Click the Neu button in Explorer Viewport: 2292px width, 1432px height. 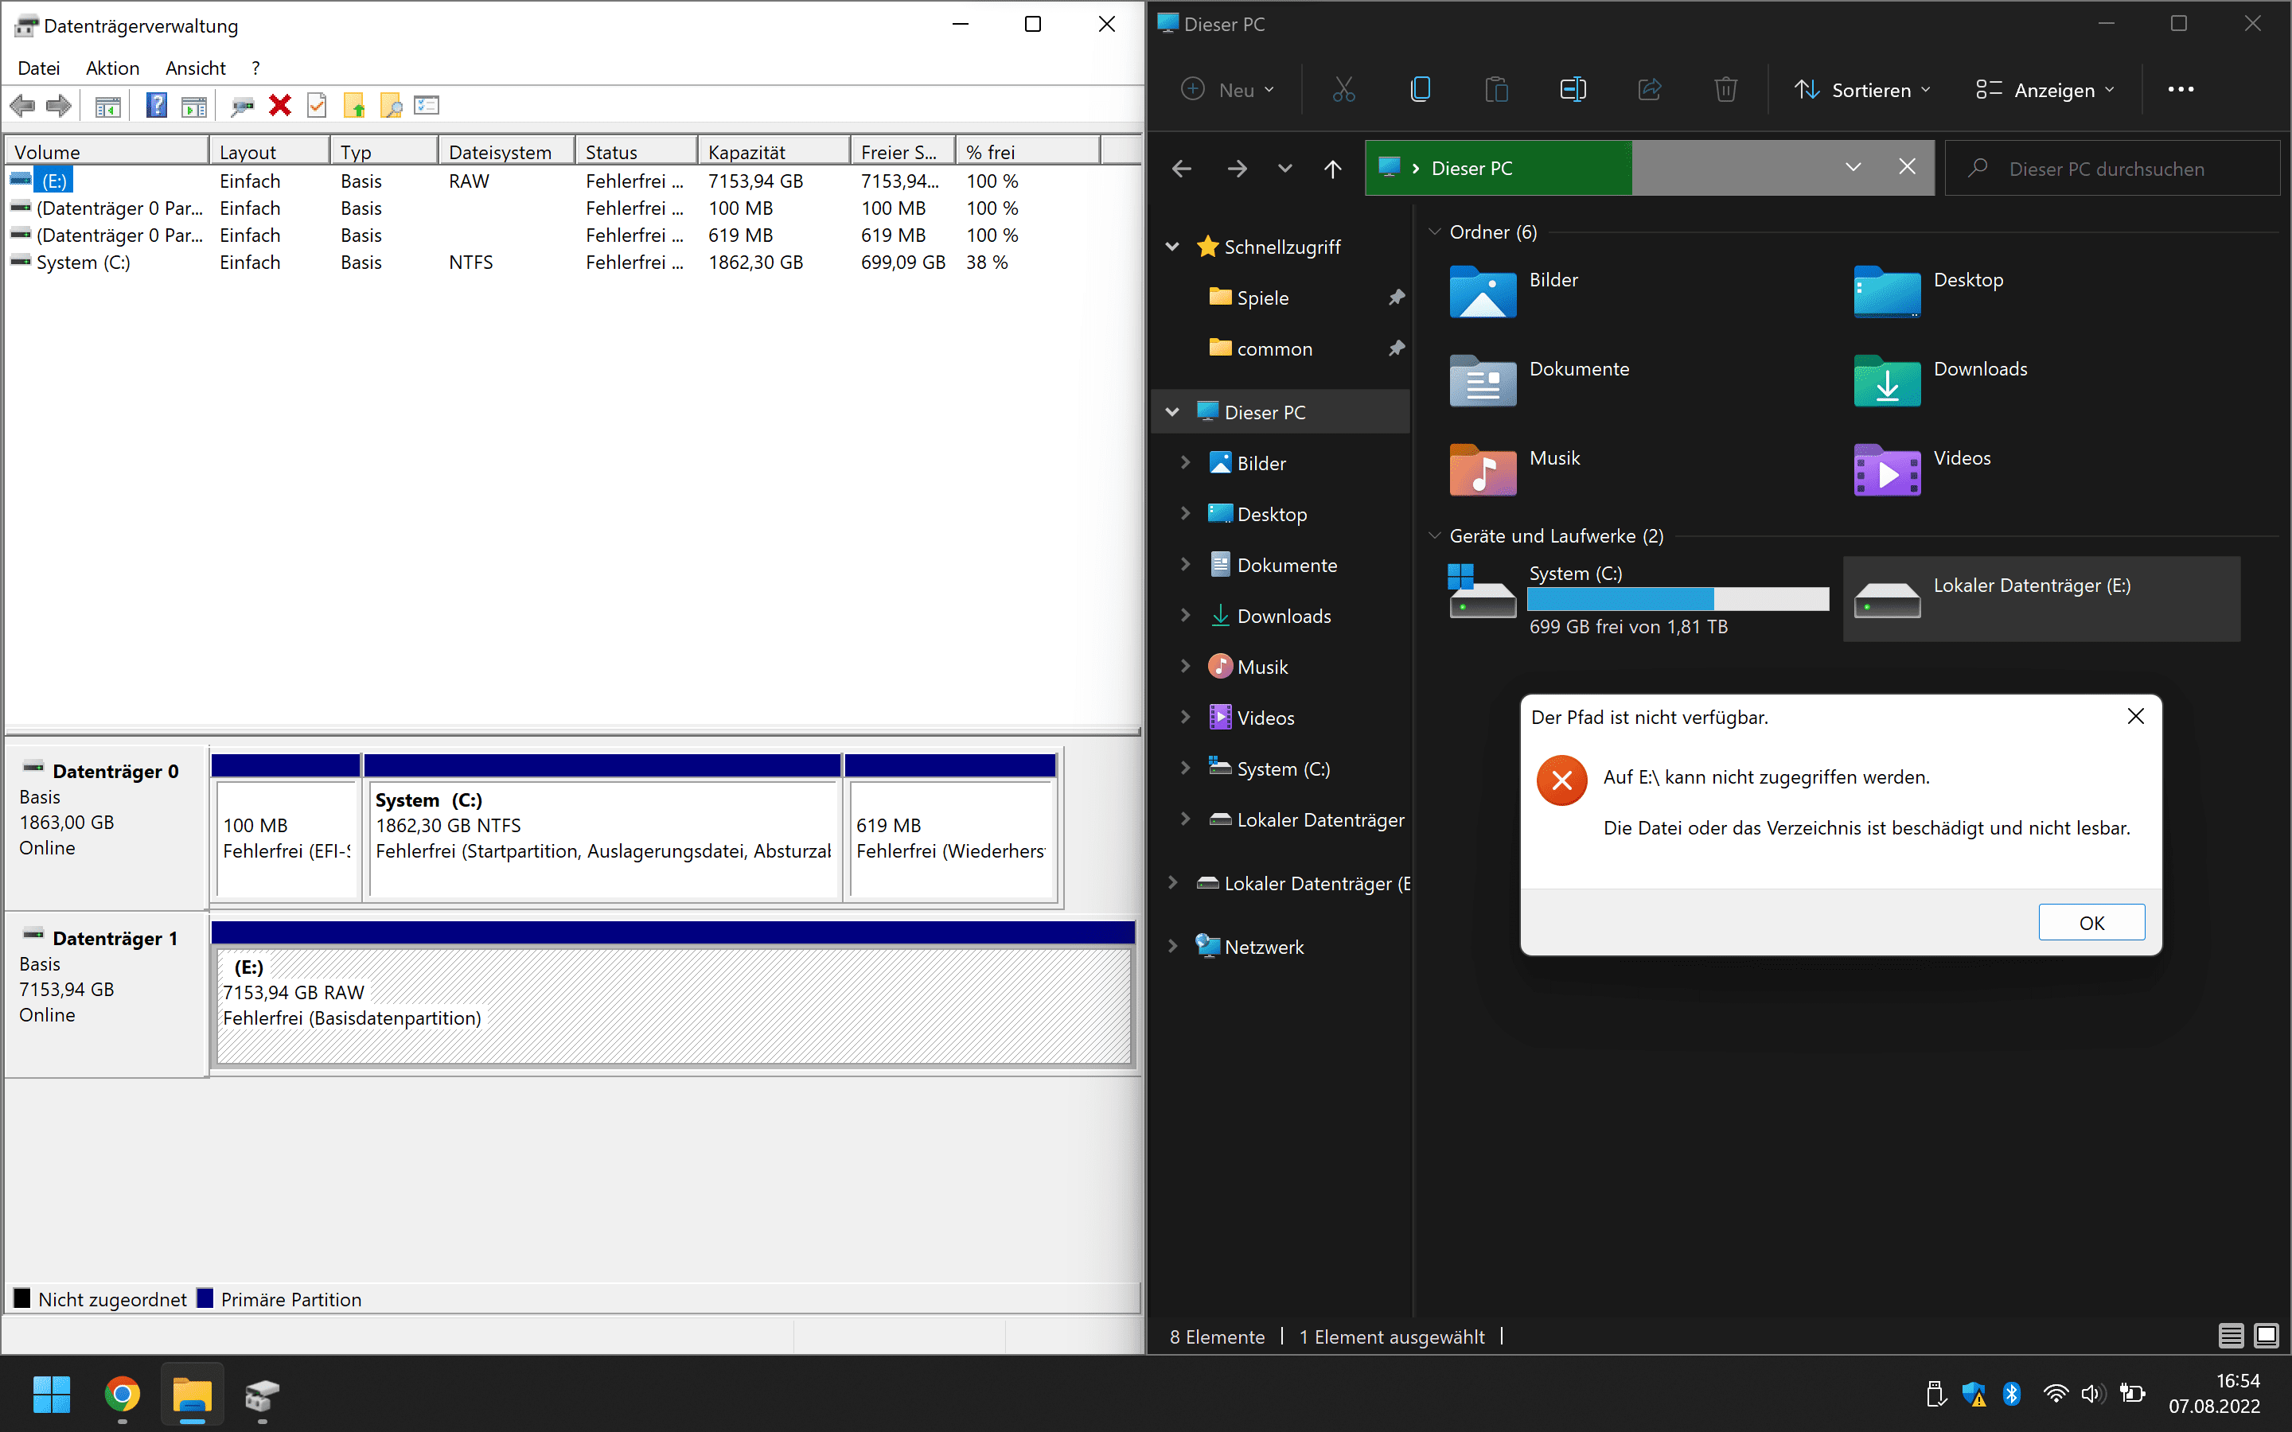click(x=1227, y=90)
